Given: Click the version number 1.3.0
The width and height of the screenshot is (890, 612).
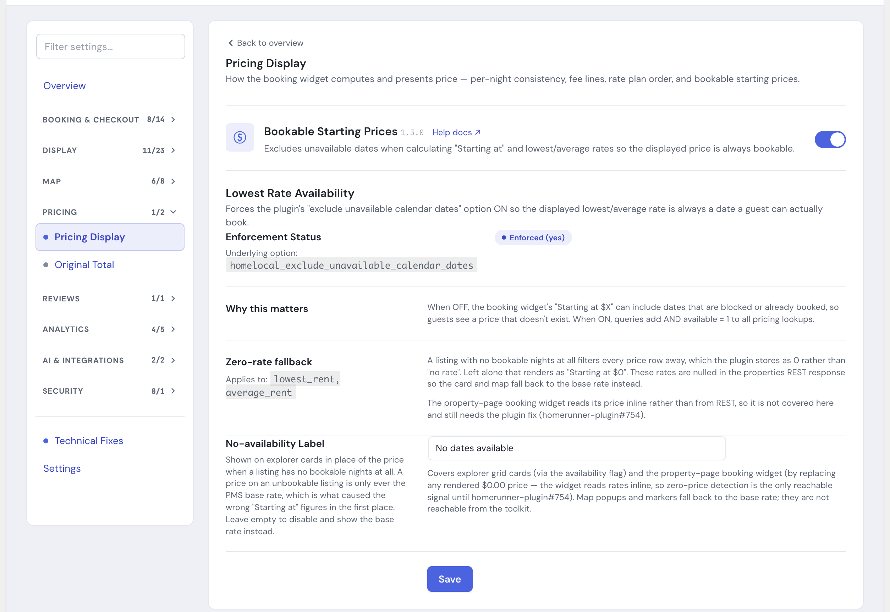Looking at the screenshot, I should (412, 133).
